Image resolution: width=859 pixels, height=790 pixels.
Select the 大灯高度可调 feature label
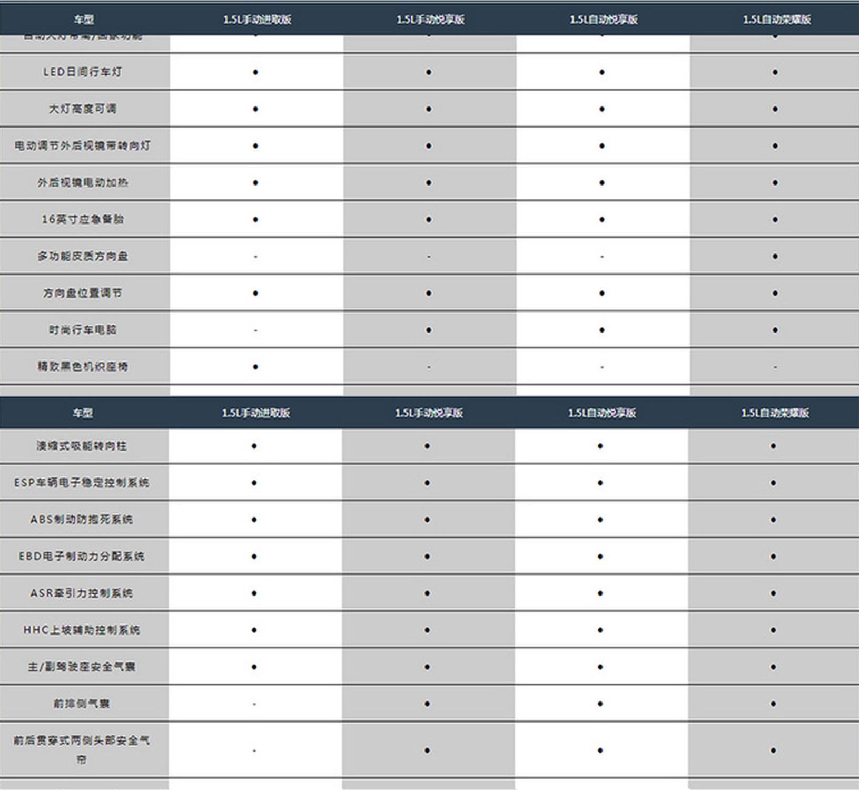[82, 109]
